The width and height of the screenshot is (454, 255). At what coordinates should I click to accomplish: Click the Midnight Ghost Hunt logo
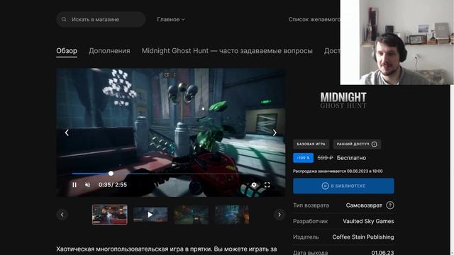(x=343, y=100)
